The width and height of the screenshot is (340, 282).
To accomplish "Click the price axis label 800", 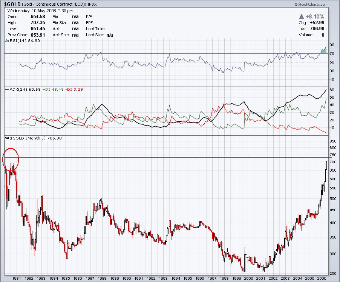I will coord(333,148).
